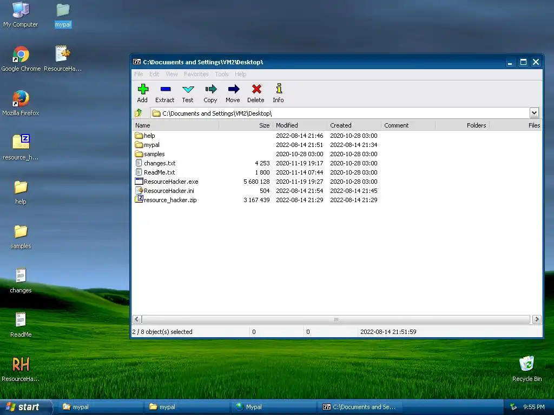The image size is (554, 415).
Task: Open the Edit menu
Action: [x=154, y=74]
